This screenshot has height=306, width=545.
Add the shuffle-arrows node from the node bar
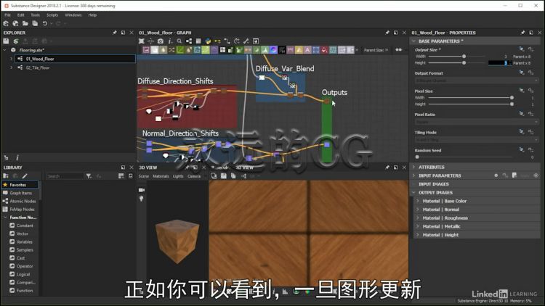point(171,50)
